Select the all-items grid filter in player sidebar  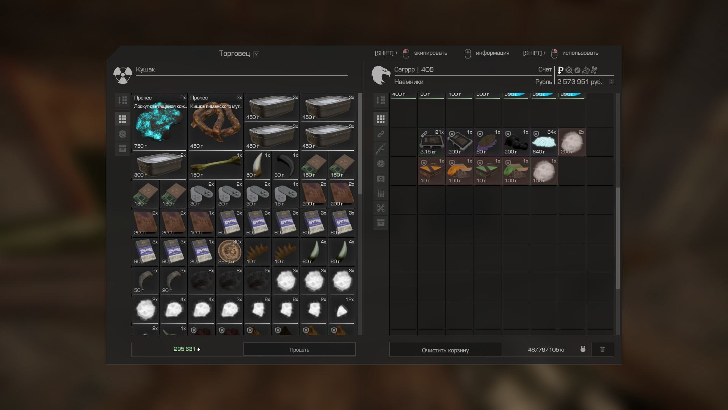point(381,119)
